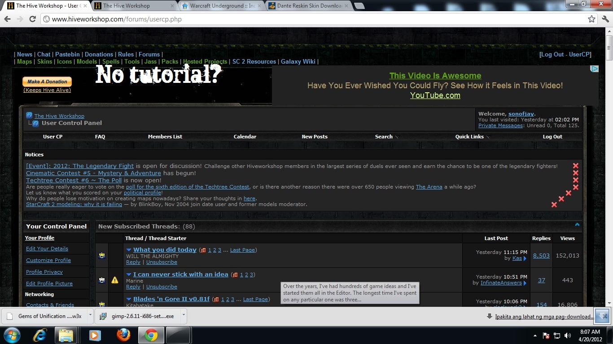
Task: Click the AdChoices icon on the ad banner
Action: coord(594,69)
